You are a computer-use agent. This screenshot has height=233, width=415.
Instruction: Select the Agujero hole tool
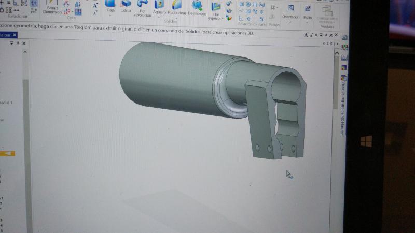point(159,7)
